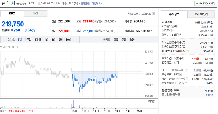
Task: Open the 넥스트레이드(NXT) help question-mark icon
Action: point(153,14)
